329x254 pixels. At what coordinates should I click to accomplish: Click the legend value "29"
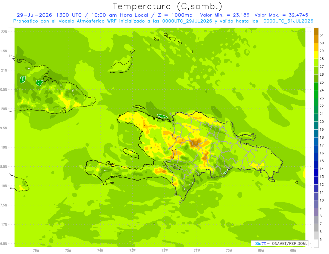[322, 51]
